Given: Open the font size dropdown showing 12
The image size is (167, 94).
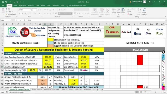Looking at the screenshot, I should coord(36,10).
